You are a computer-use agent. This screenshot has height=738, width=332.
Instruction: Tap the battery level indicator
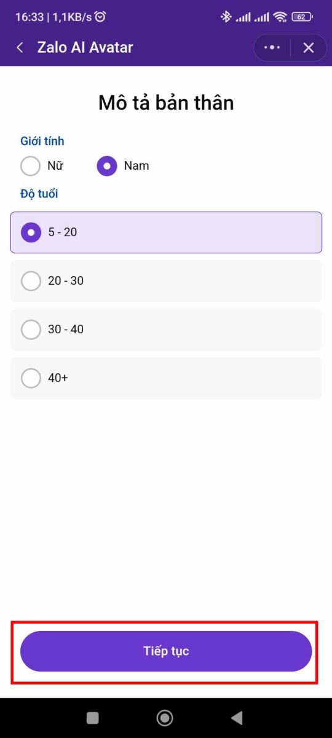302,17
